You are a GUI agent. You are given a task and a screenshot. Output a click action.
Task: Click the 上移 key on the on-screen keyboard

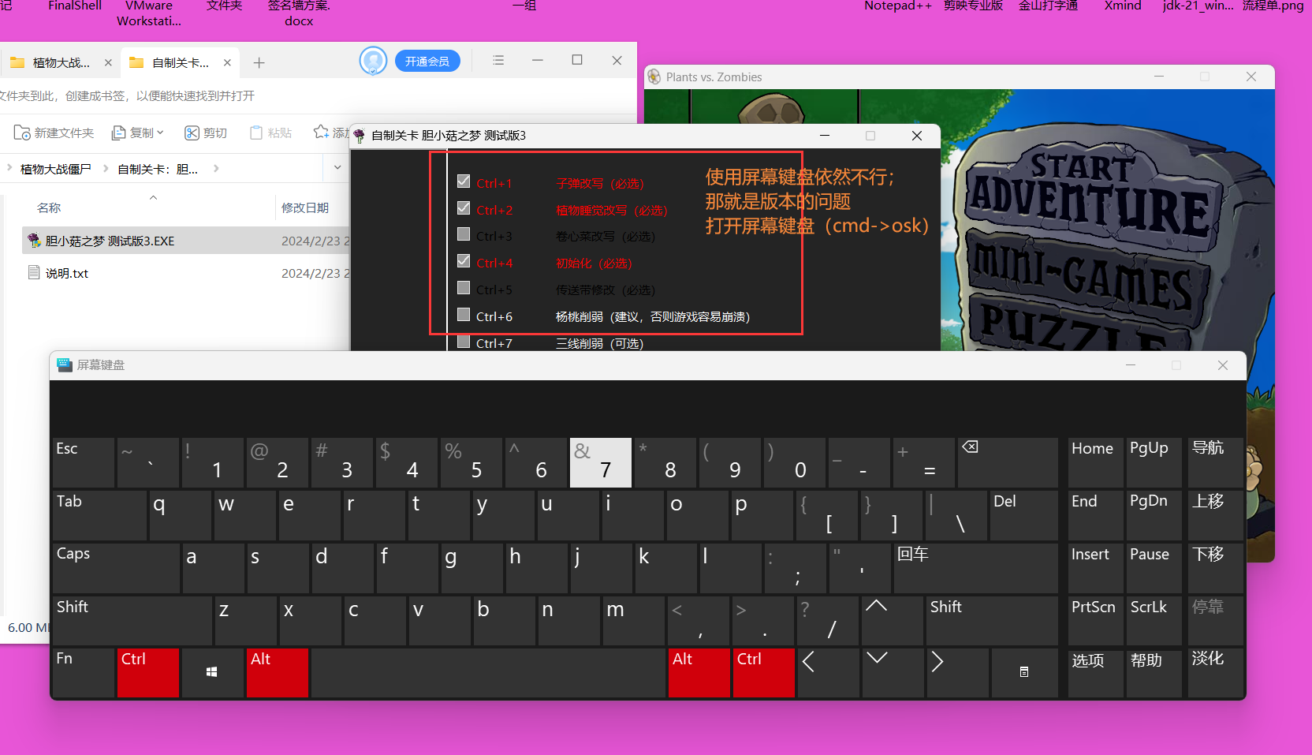[x=1215, y=514]
